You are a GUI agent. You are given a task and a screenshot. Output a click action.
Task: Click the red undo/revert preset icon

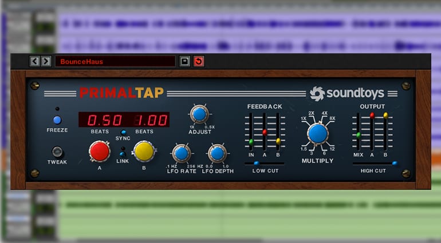[x=199, y=61]
